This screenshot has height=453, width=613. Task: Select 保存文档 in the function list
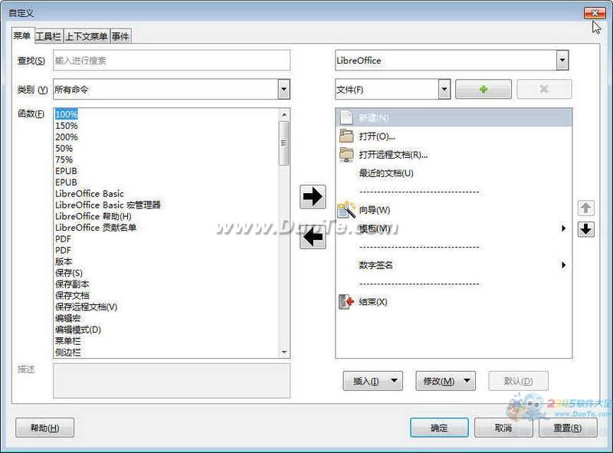[72, 296]
